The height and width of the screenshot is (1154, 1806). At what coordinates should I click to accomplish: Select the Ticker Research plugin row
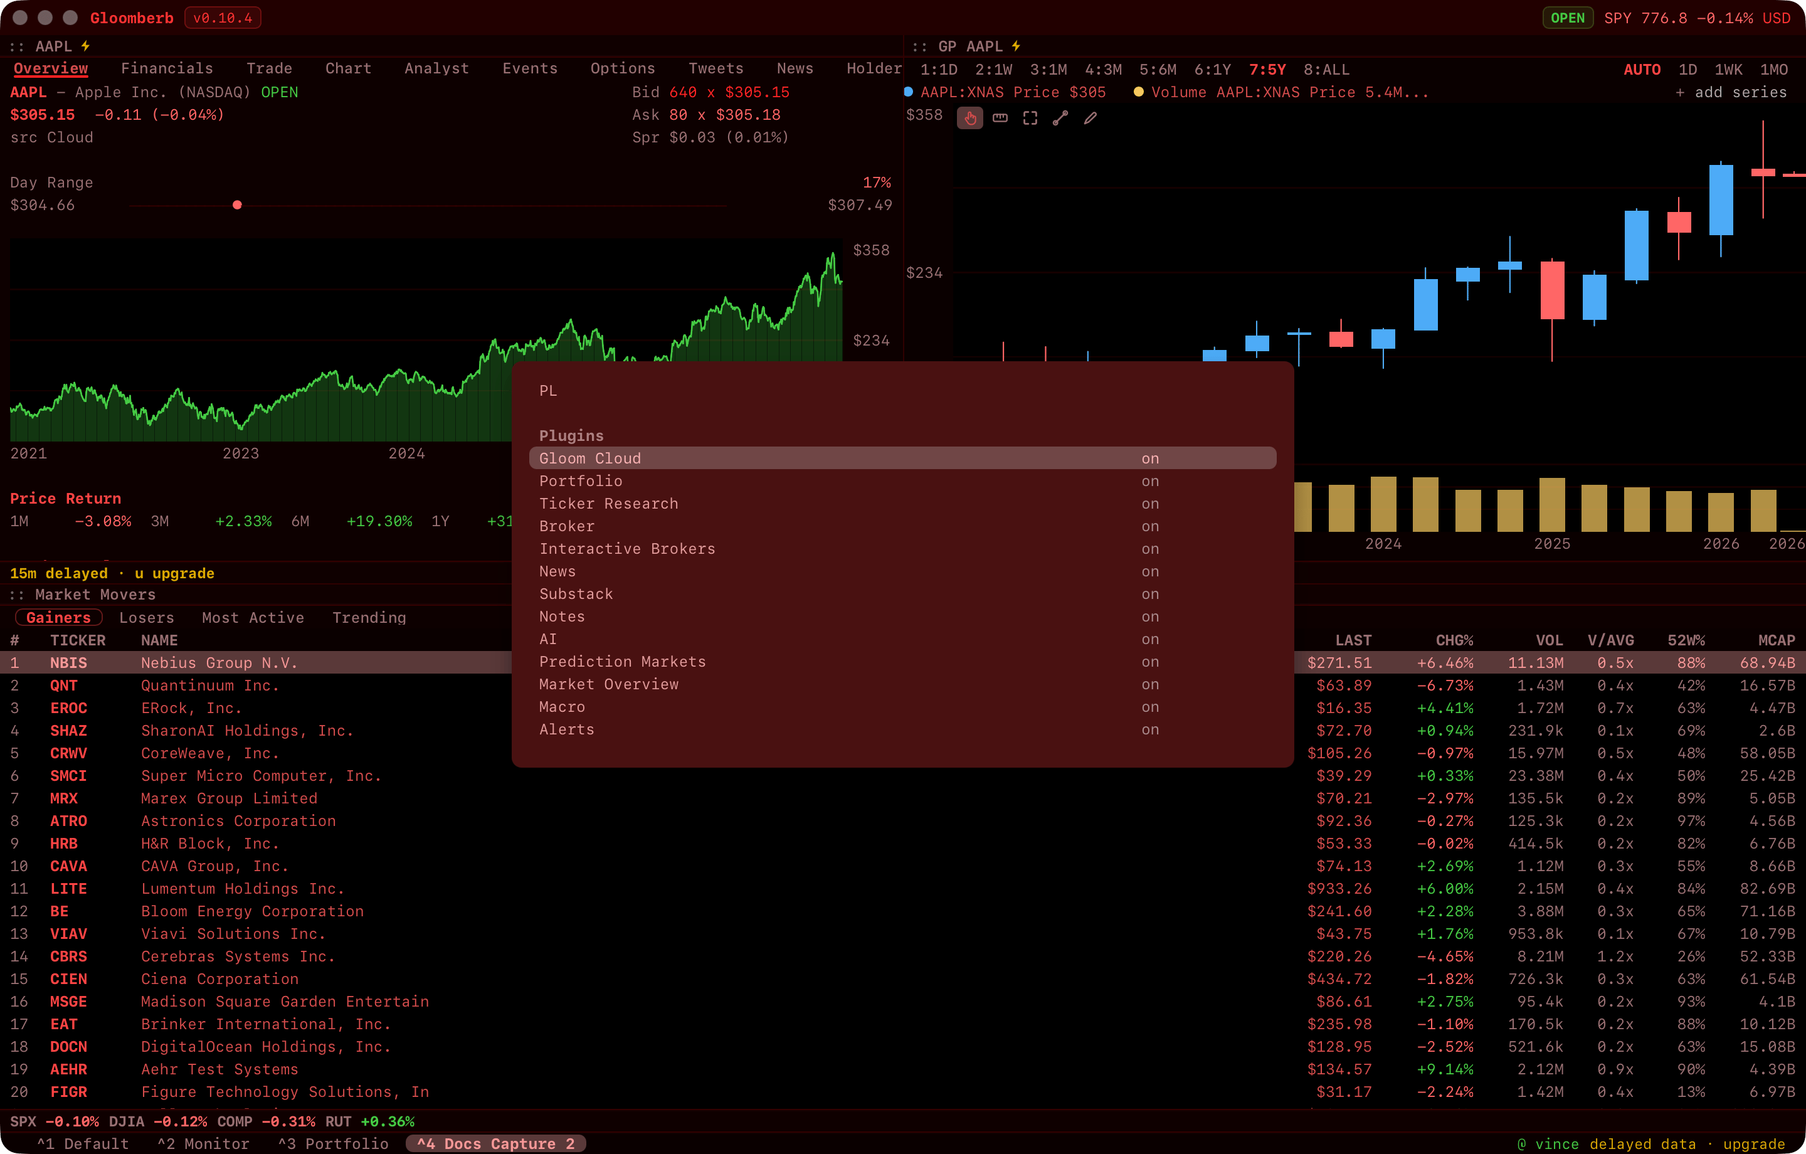coord(902,504)
